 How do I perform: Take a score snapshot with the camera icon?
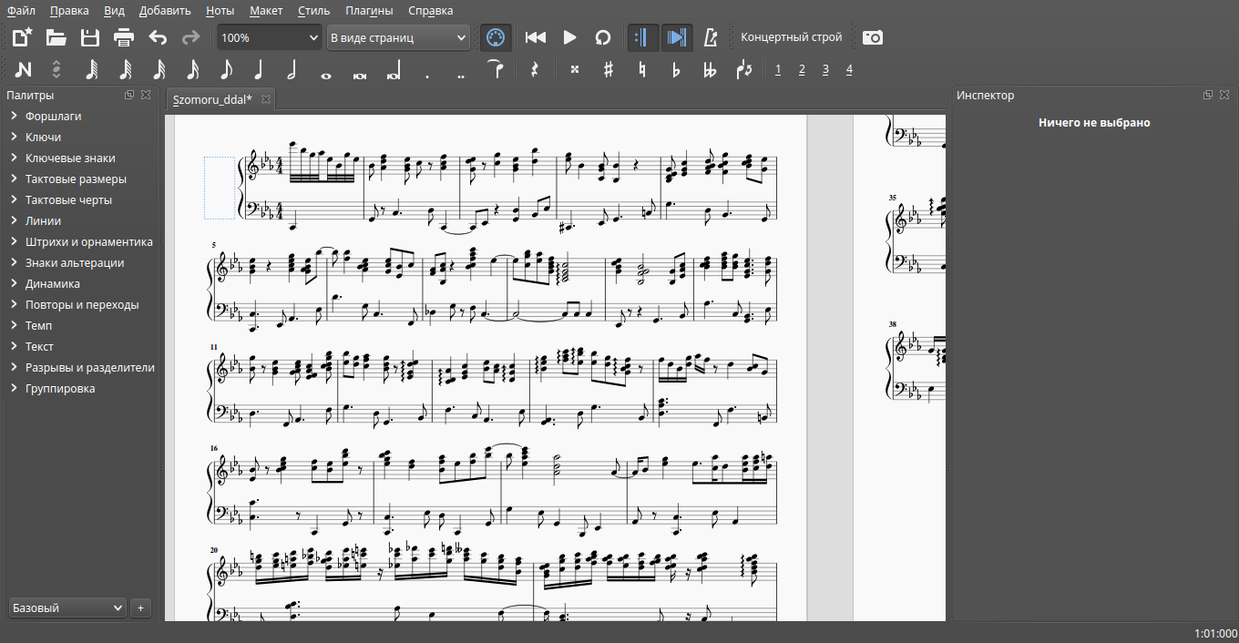coord(873,37)
